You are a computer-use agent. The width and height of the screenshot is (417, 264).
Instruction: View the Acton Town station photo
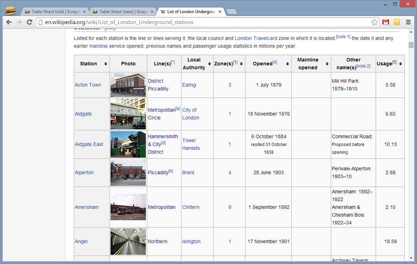128,85
